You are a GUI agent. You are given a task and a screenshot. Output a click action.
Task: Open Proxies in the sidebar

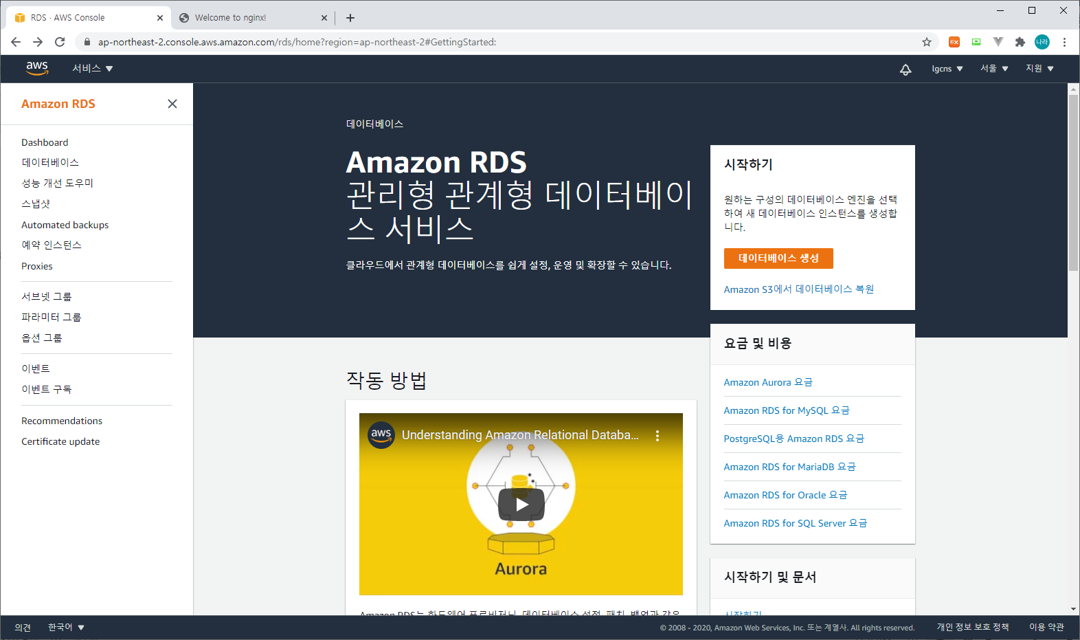click(x=37, y=266)
